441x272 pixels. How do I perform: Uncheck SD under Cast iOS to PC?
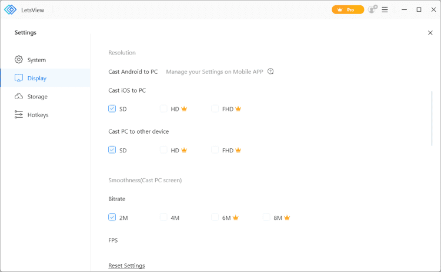pyautogui.click(x=112, y=108)
